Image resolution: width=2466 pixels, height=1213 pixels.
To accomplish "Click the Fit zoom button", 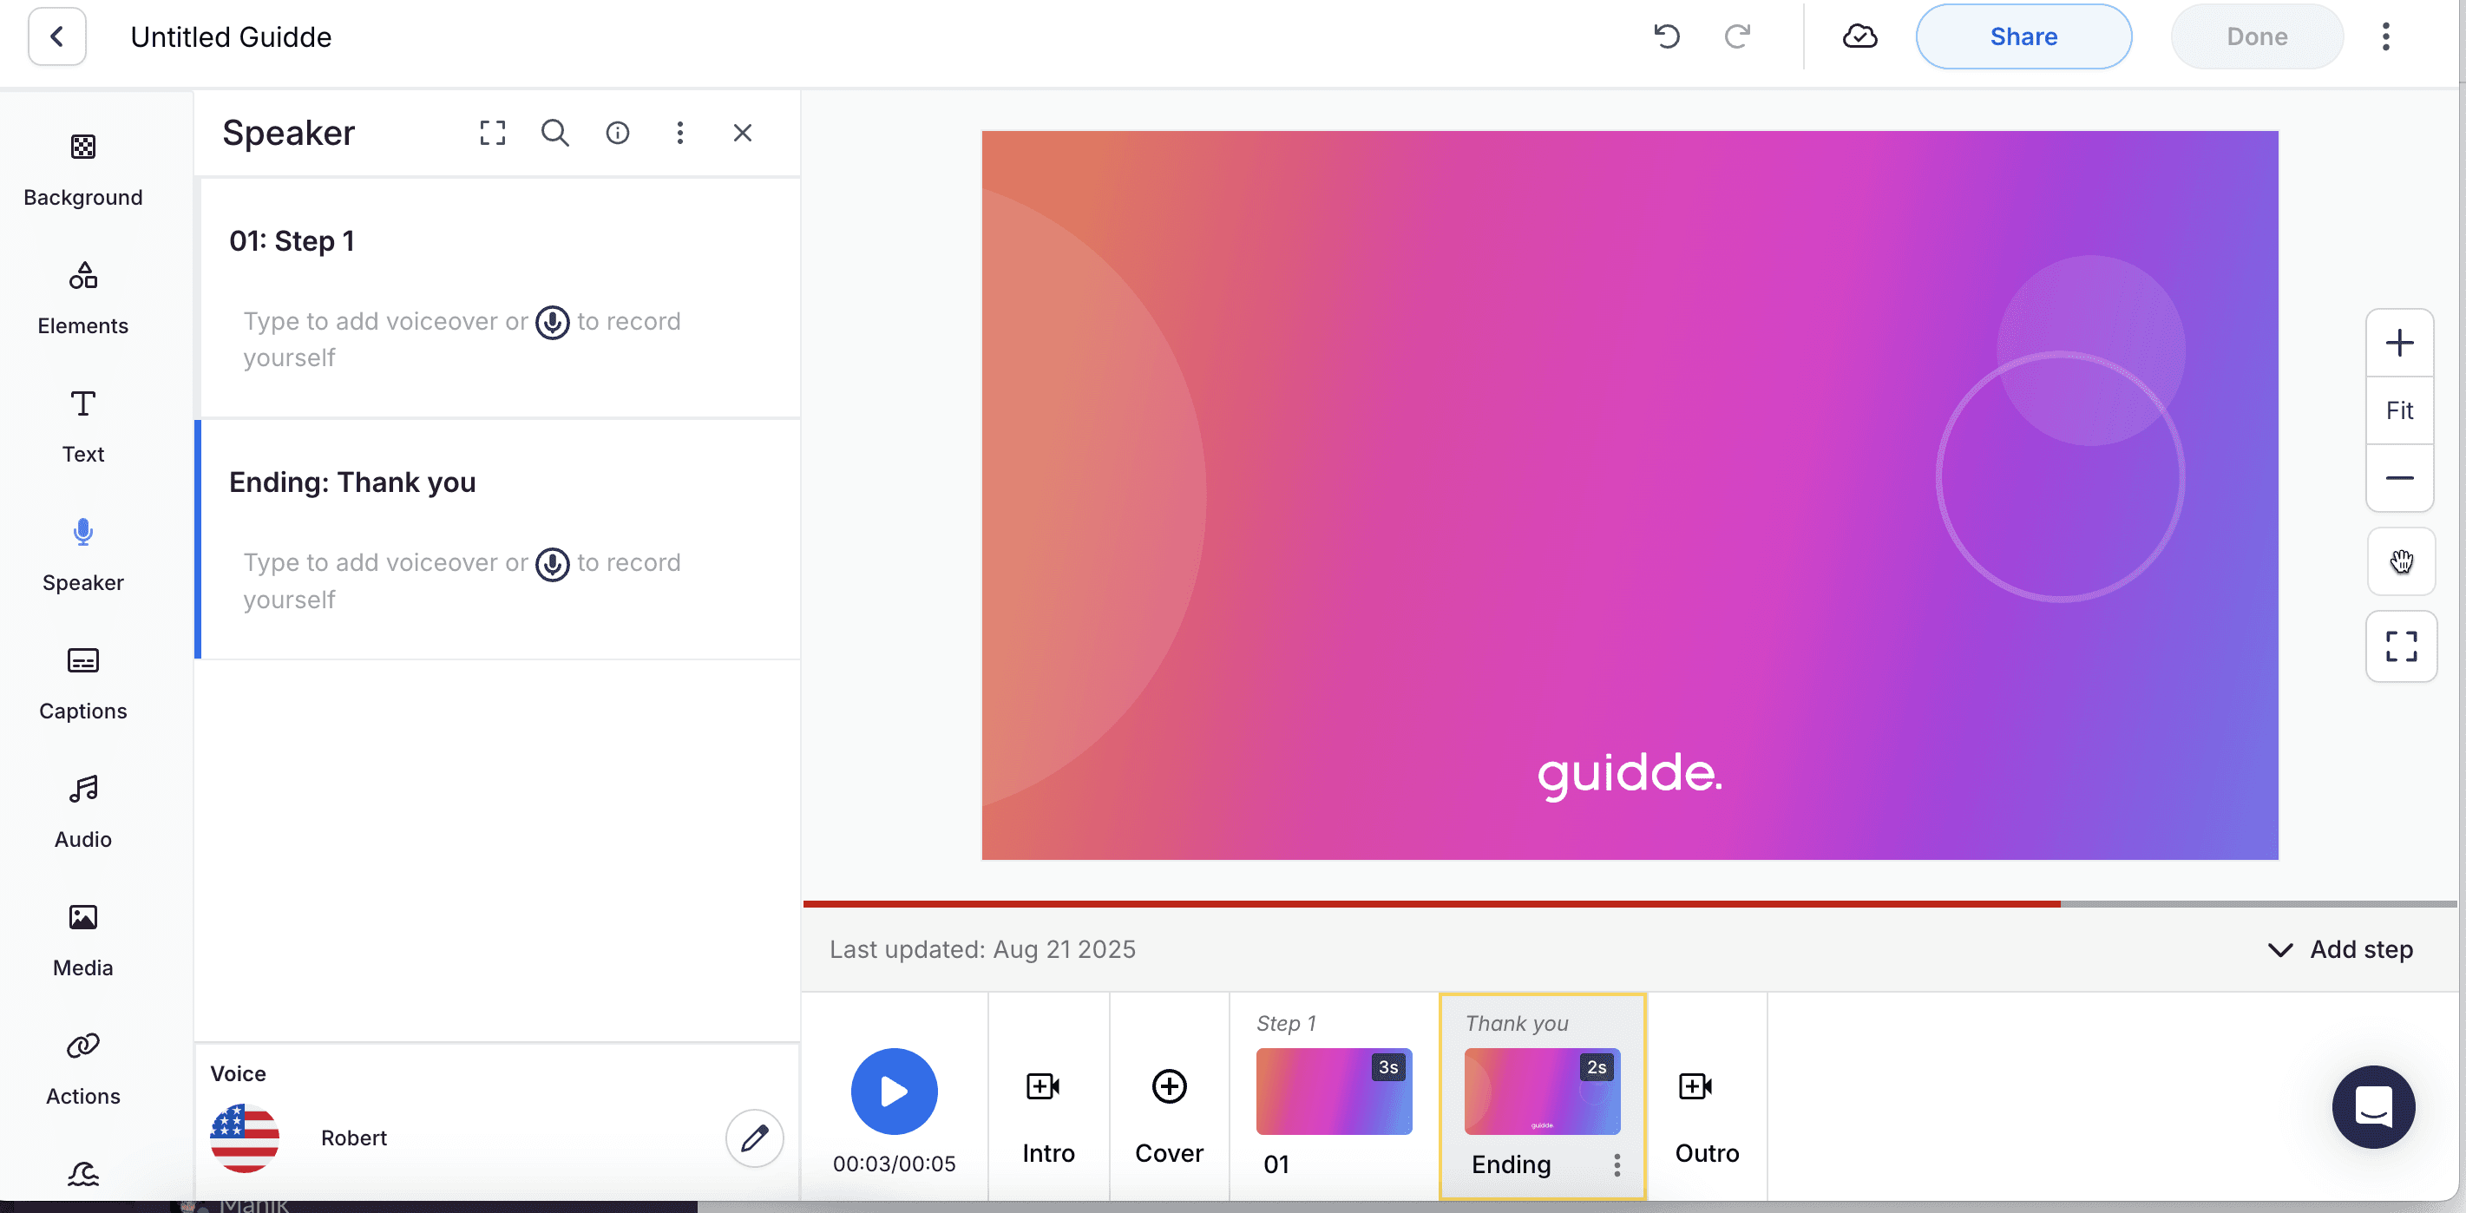I will pyautogui.click(x=2399, y=410).
